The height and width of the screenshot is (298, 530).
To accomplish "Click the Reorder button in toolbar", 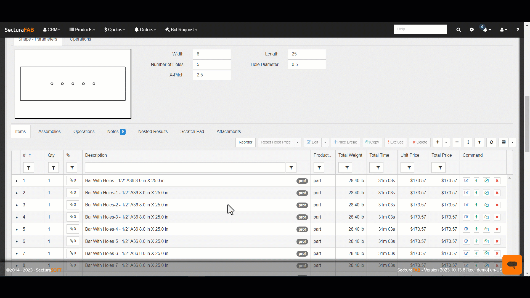I will (x=245, y=142).
